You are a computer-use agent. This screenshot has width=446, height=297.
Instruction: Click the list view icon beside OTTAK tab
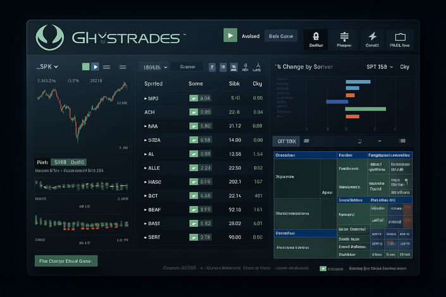click(x=307, y=141)
